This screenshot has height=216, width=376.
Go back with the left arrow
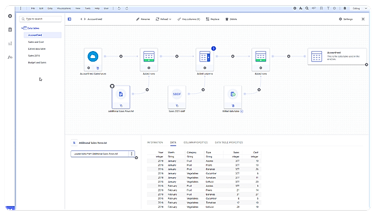coord(81,19)
